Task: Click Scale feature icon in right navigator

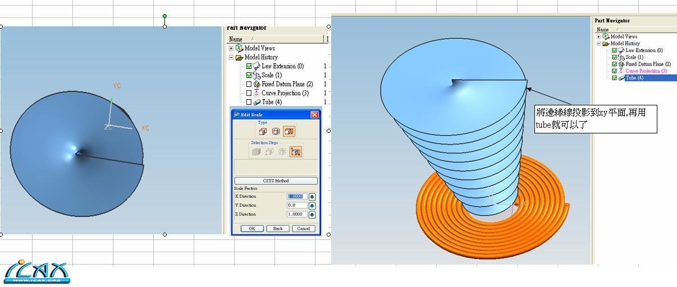Action: click(621, 57)
